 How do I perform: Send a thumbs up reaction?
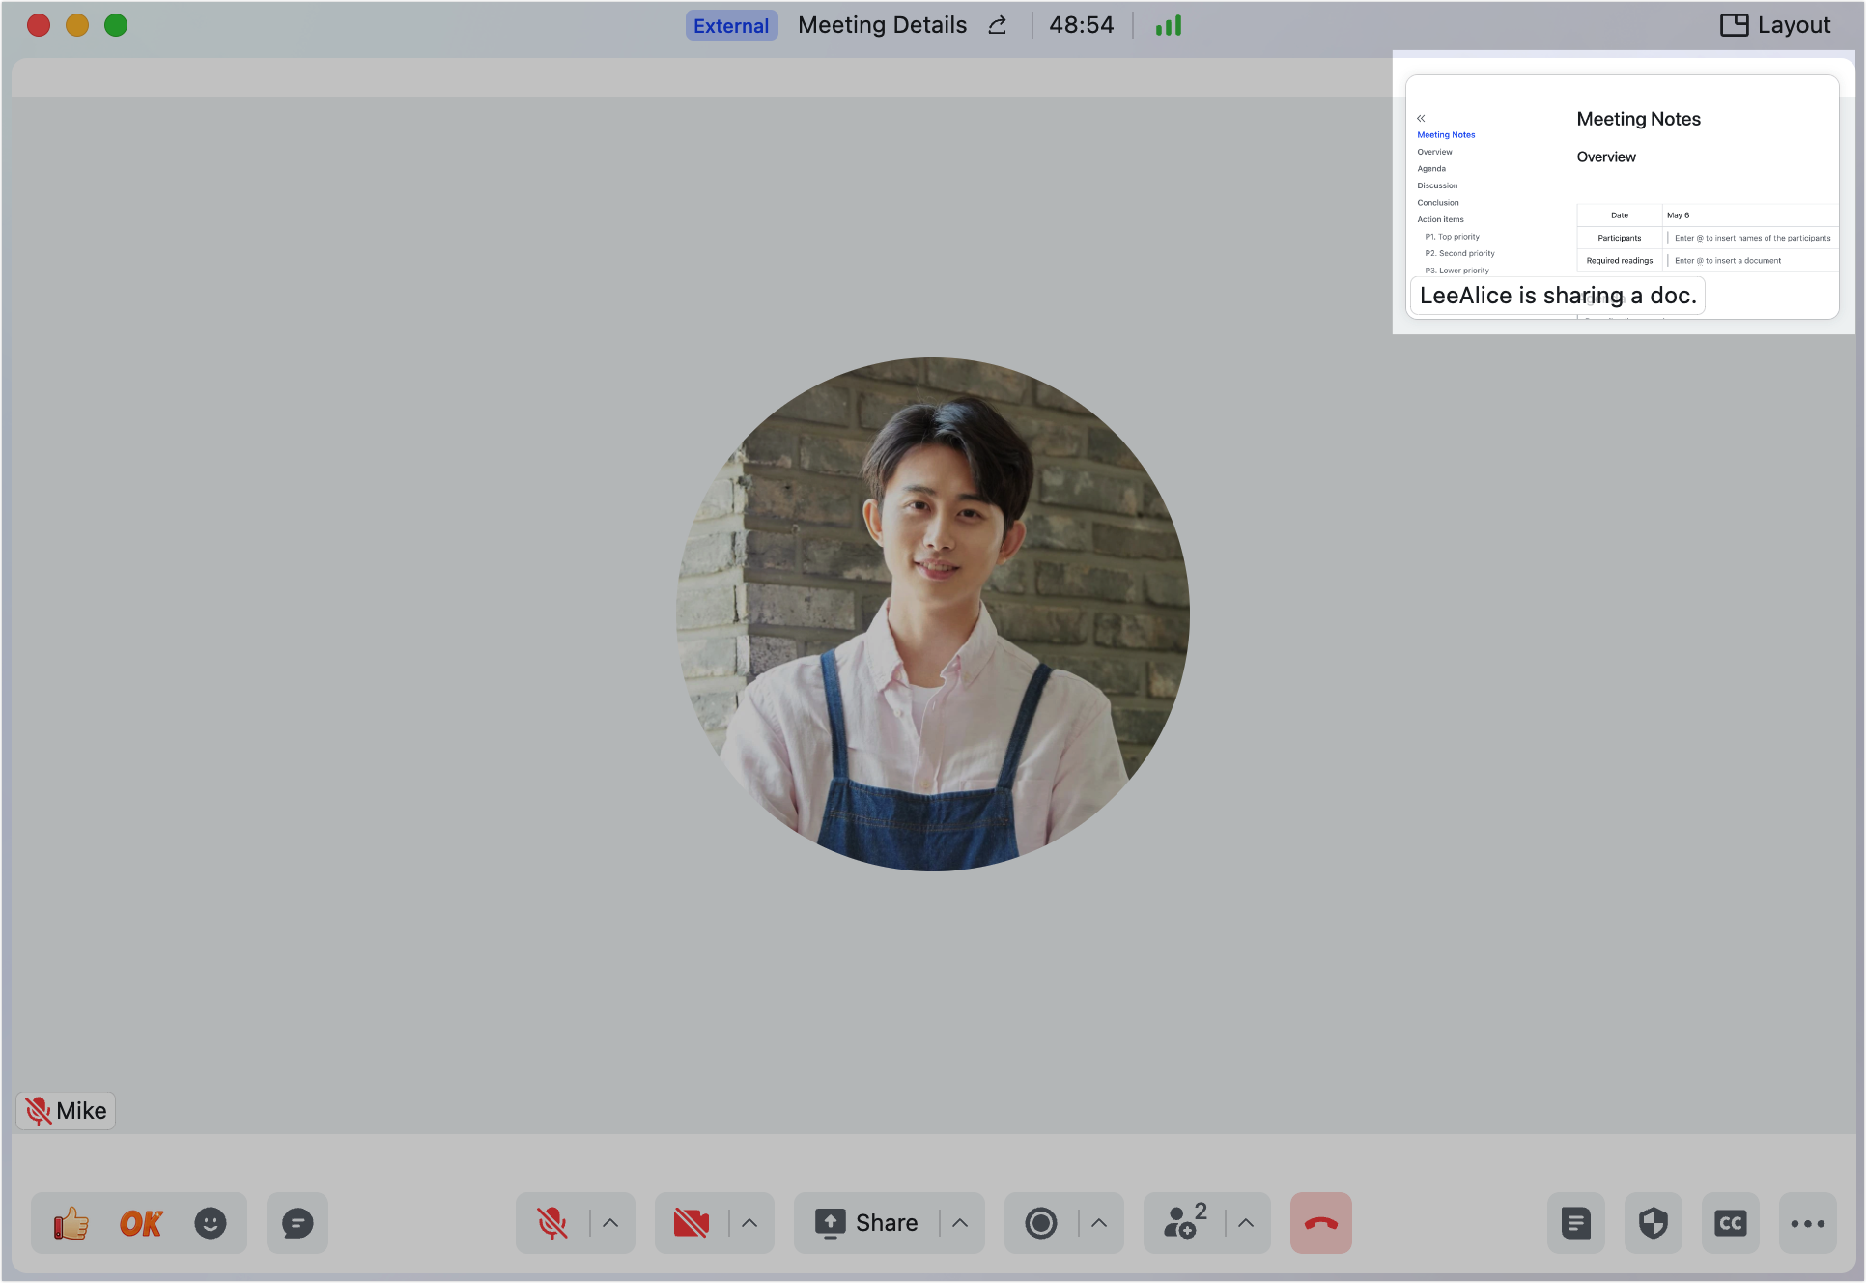71,1223
